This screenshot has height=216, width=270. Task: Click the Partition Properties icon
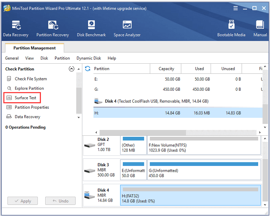tap(9, 107)
